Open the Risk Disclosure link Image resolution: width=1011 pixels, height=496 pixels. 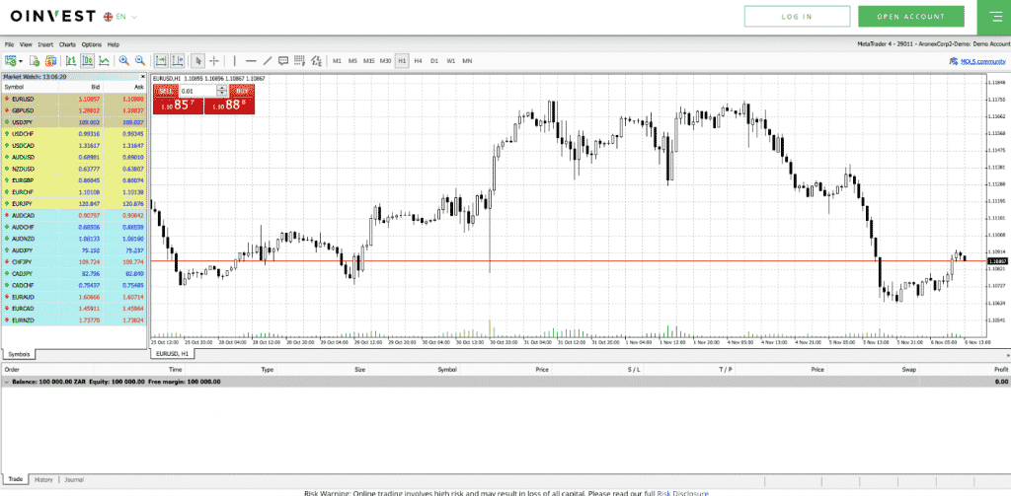pos(682,493)
